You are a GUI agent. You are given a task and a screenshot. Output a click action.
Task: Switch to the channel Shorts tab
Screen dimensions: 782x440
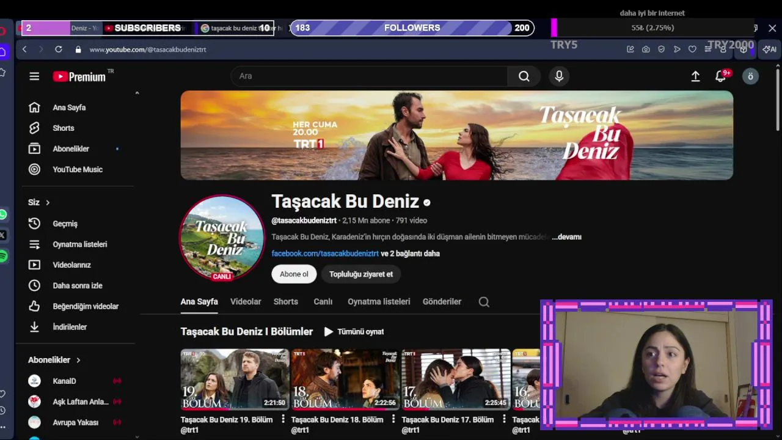coord(286,302)
